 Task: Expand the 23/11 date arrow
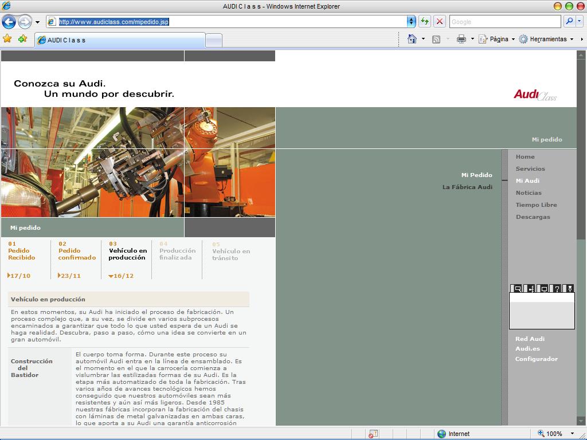point(59,276)
